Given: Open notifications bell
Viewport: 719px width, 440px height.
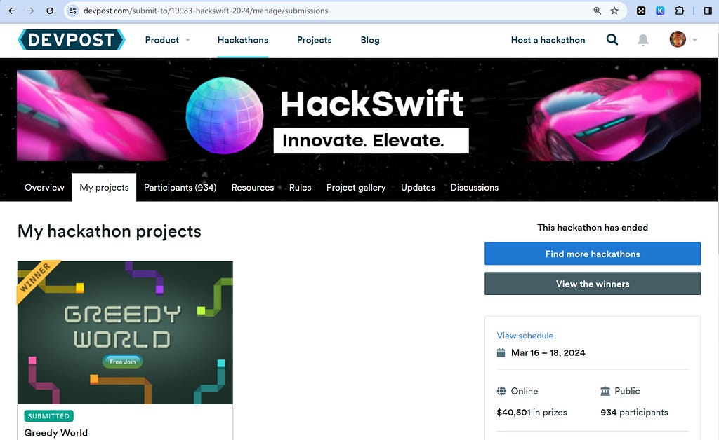Looking at the screenshot, I should click(643, 40).
